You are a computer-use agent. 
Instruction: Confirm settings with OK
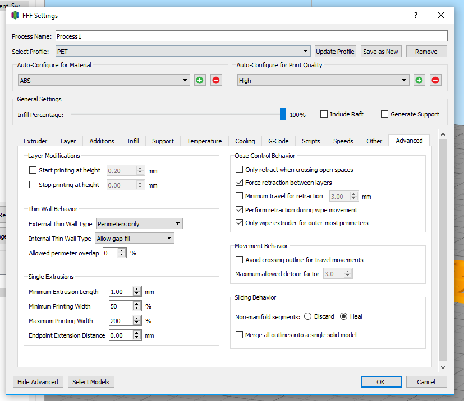[381, 382]
